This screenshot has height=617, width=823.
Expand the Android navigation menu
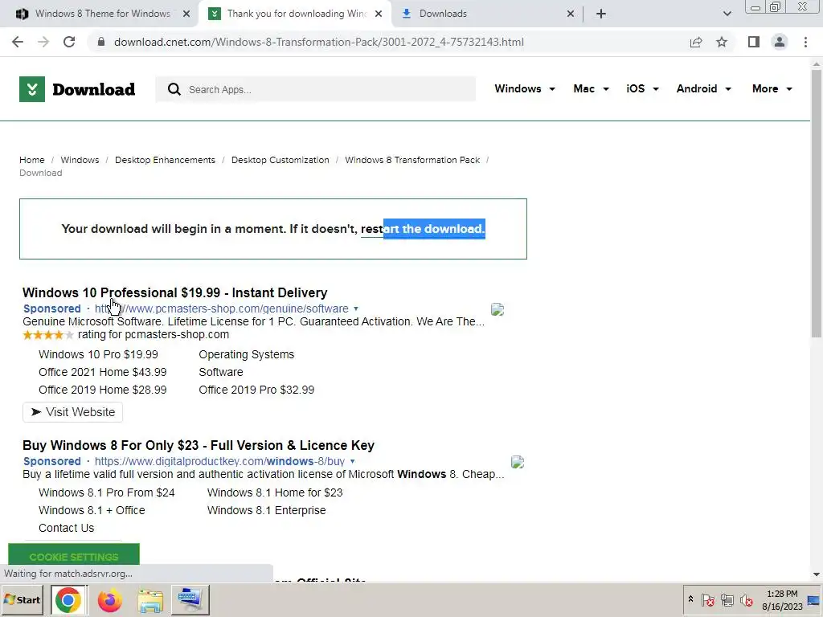[x=704, y=88]
